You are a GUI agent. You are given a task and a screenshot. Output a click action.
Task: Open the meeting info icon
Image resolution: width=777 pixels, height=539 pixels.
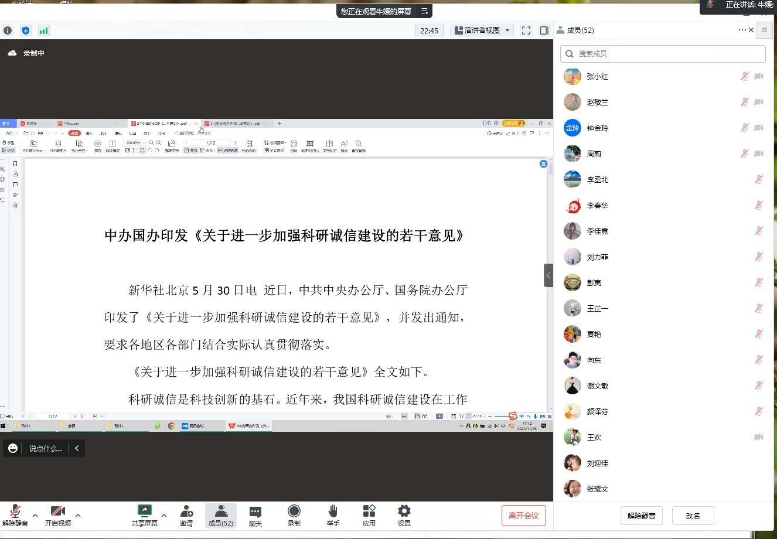click(8, 30)
